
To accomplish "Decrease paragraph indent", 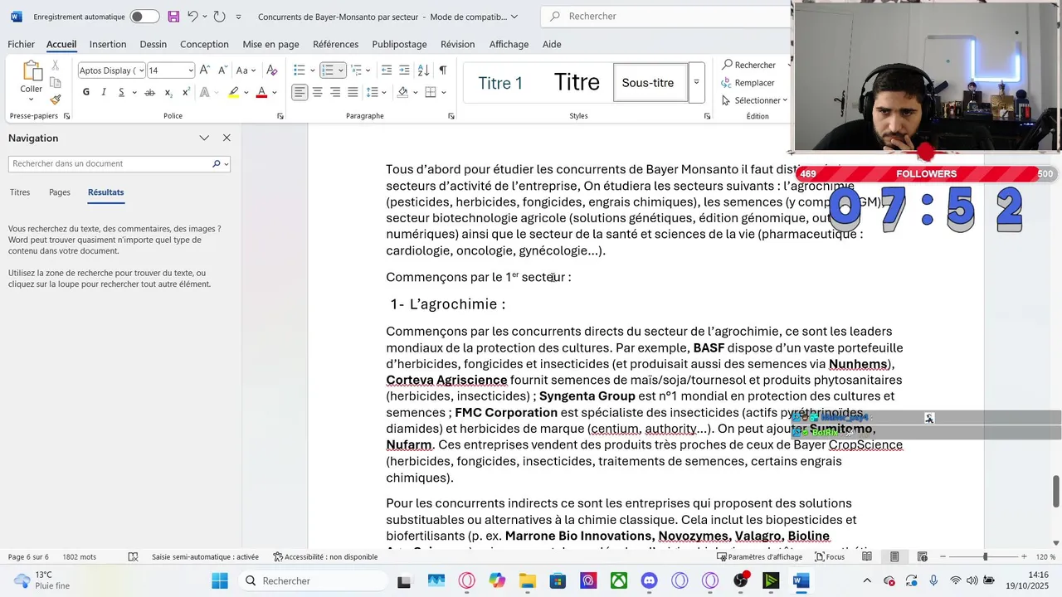I will pyautogui.click(x=386, y=70).
